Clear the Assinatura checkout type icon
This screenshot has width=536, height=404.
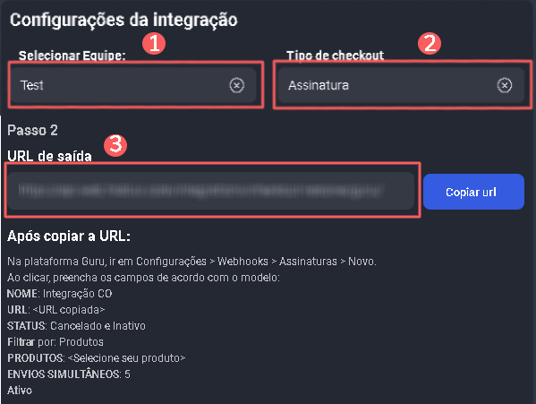point(504,85)
